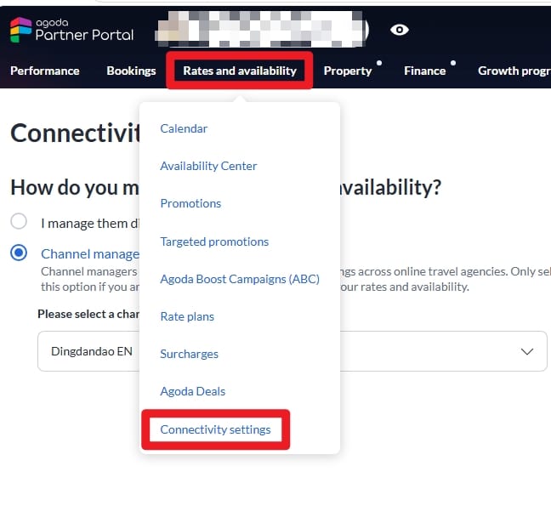Open Rates and availability menu
The height and width of the screenshot is (517, 551).
(x=240, y=71)
